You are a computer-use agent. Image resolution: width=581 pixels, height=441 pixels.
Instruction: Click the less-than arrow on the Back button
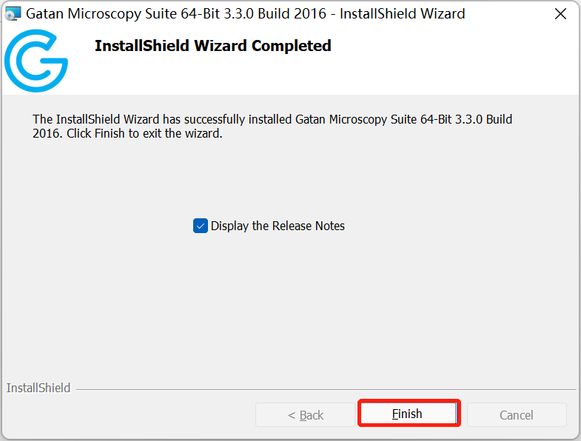click(292, 415)
